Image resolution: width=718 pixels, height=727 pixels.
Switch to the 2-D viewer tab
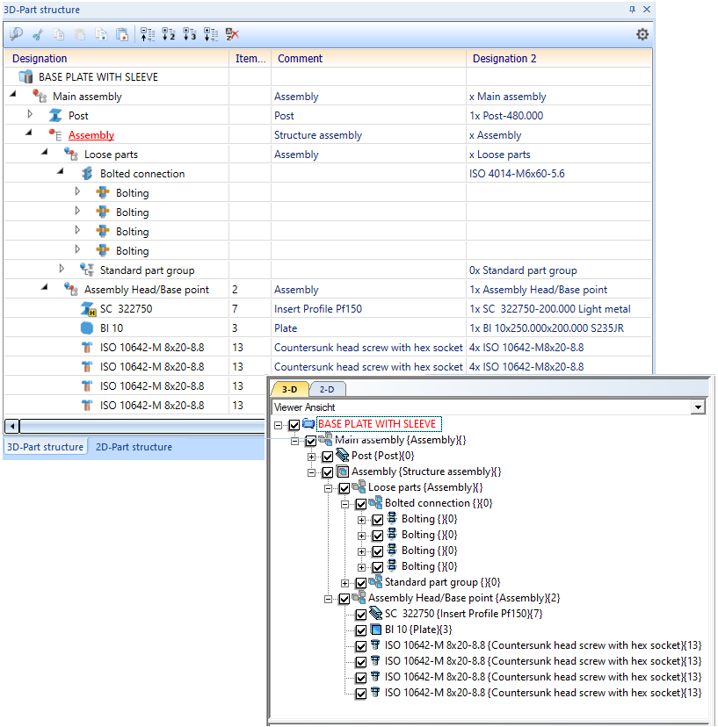(x=326, y=389)
